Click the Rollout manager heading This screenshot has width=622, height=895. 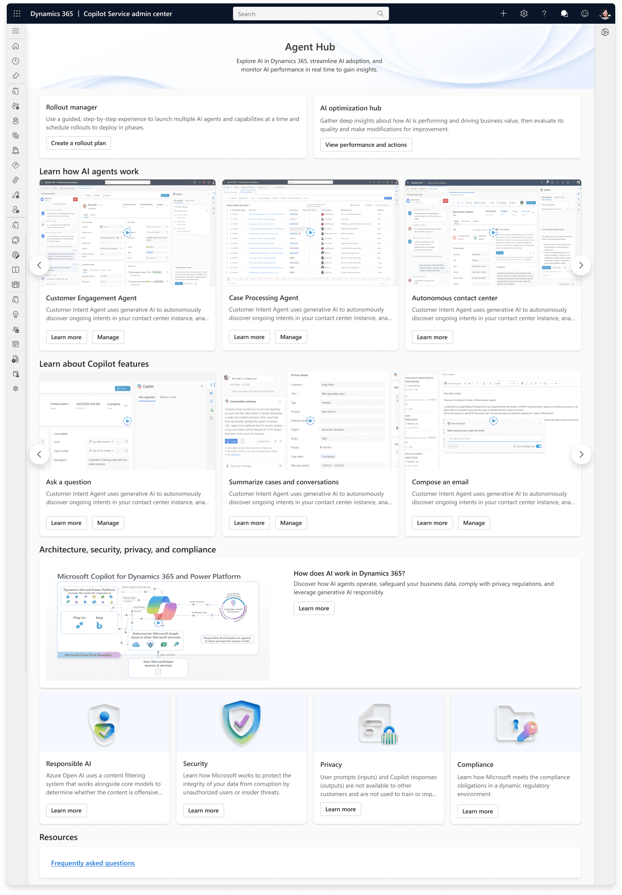[x=71, y=107]
